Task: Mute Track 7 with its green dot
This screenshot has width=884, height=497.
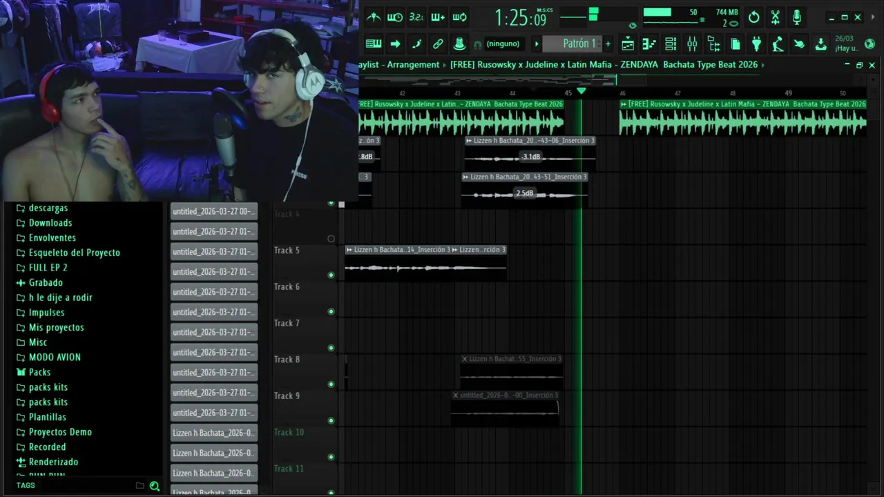Action: click(x=331, y=348)
